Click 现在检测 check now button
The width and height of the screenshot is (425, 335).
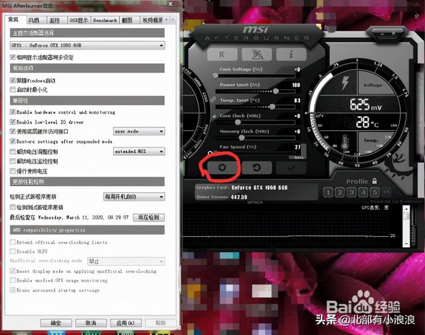(149, 217)
